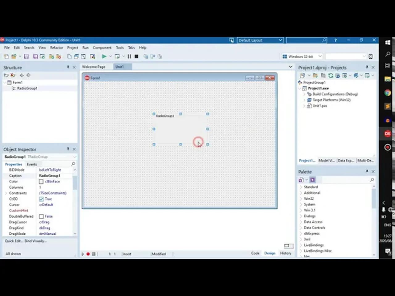Switch to the Welcome Page tab
The width and height of the screenshot is (395, 296).
[94, 67]
